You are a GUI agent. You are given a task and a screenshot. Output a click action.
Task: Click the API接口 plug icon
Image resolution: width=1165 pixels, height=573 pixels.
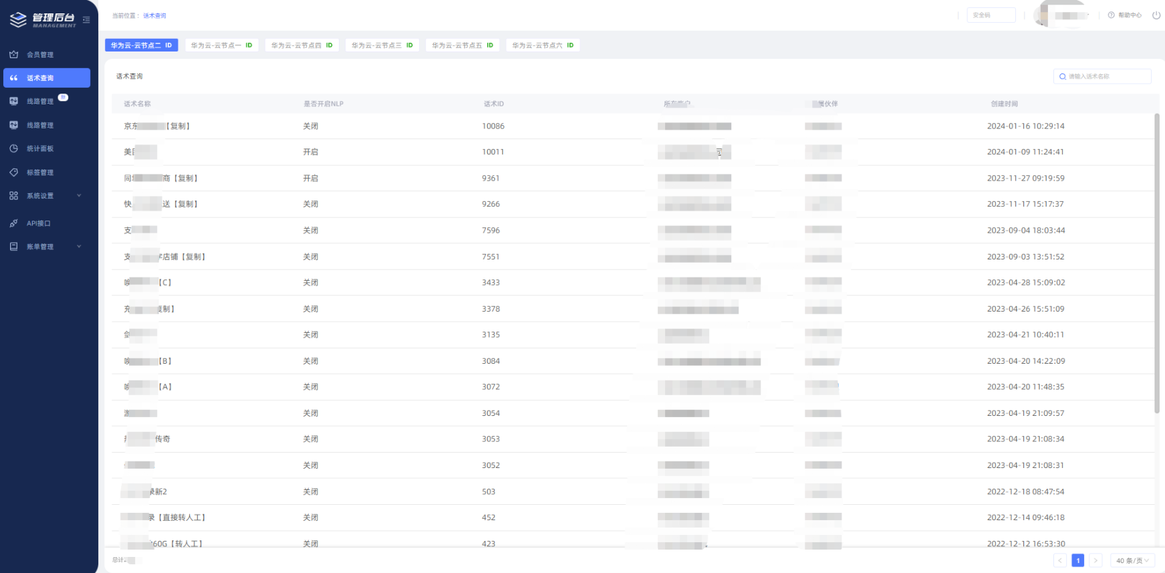(x=13, y=223)
